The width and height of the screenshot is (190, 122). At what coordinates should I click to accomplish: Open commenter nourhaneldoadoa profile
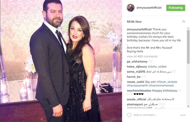pos(139,91)
